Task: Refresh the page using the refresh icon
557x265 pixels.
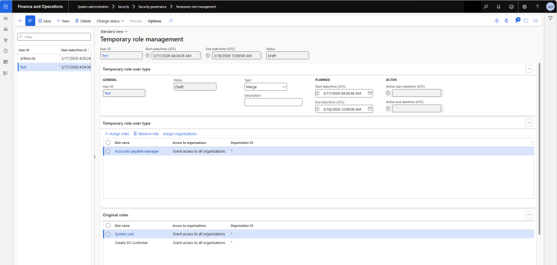Action: click(525, 20)
